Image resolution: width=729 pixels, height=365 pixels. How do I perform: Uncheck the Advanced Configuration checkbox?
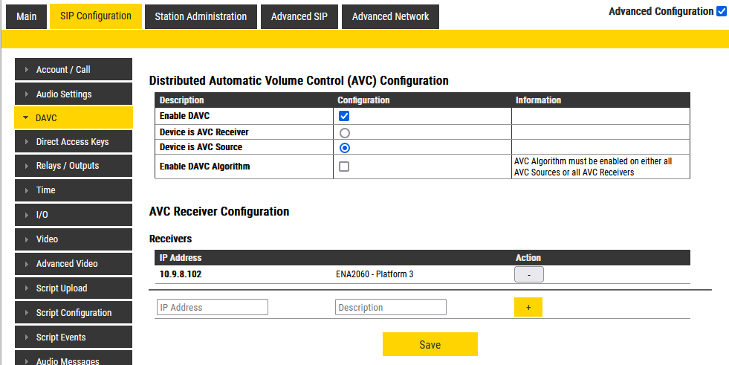tap(721, 11)
